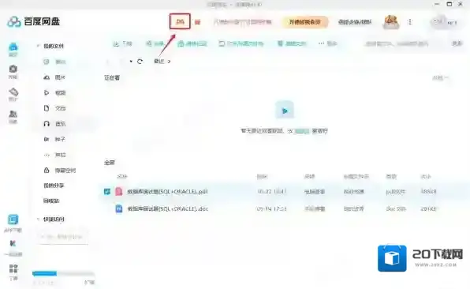470x289 pixels.
Task: Click the printer-shaped toolbar icon
Action: click(x=181, y=43)
